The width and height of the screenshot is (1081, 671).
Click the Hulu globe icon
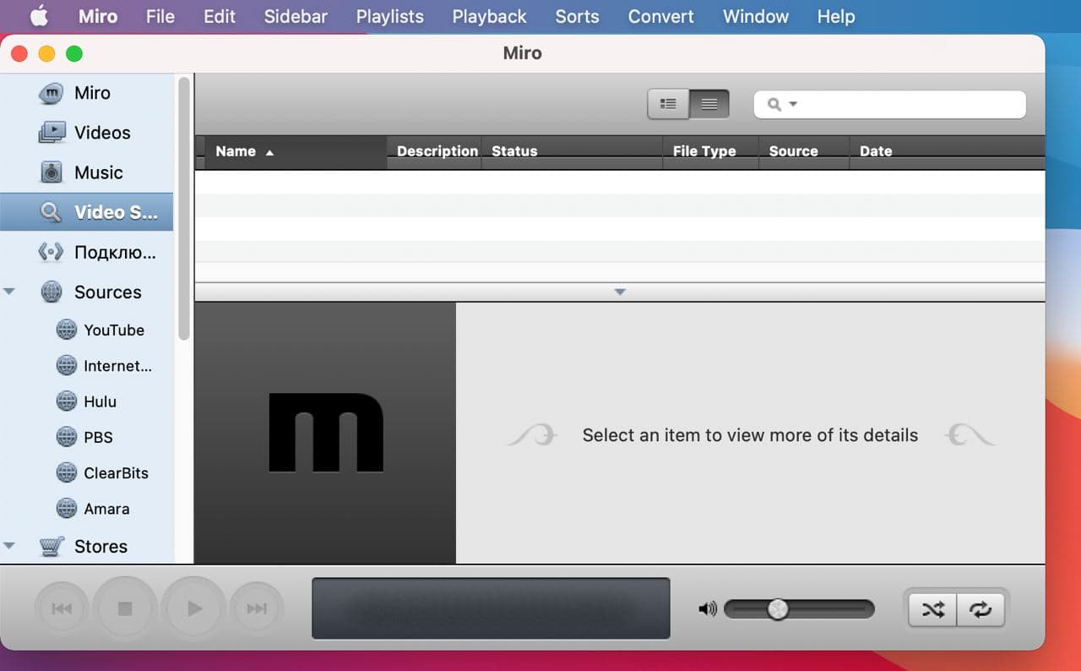(67, 401)
